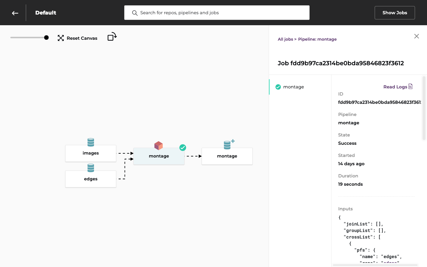The image size is (427, 267).
Task: Click the details panel vertical scrollbar
Action: point(424,108)
